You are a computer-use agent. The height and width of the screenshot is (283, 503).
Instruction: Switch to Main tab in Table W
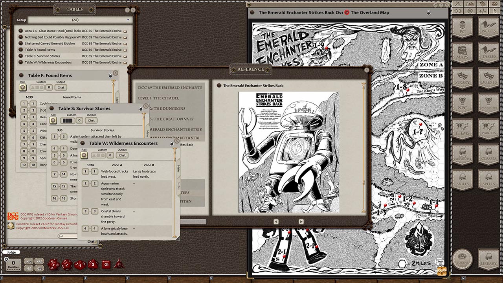click(178, 168)
